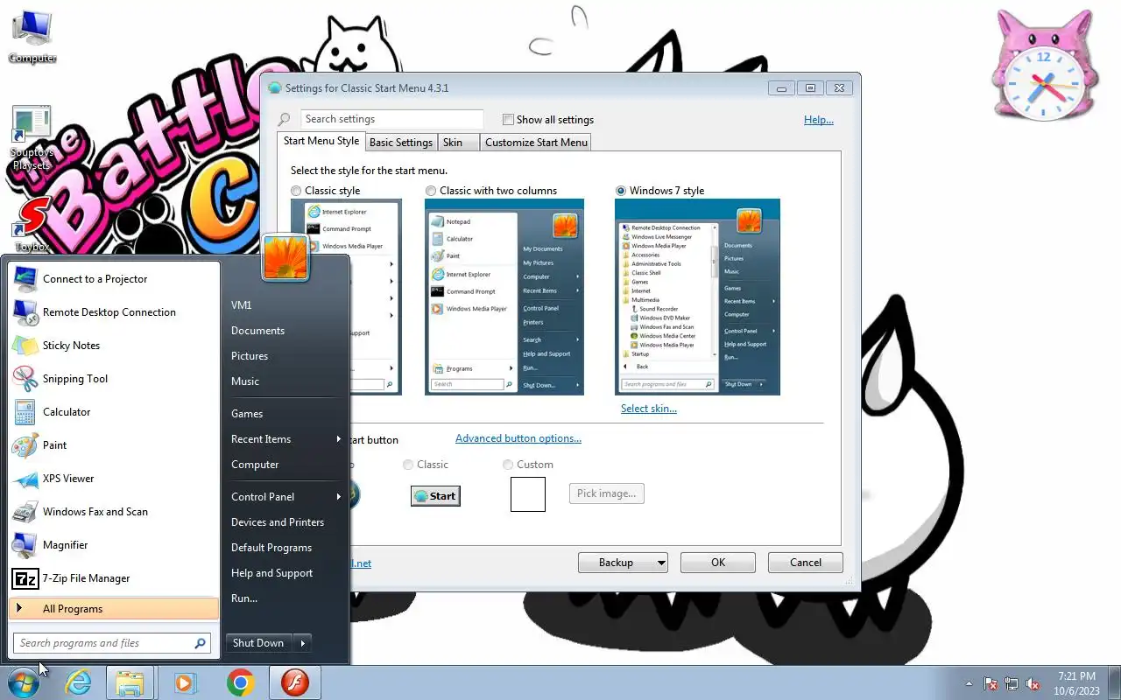
Task: Switch to the Start Menu Style tab
Action: click(321, 141)
